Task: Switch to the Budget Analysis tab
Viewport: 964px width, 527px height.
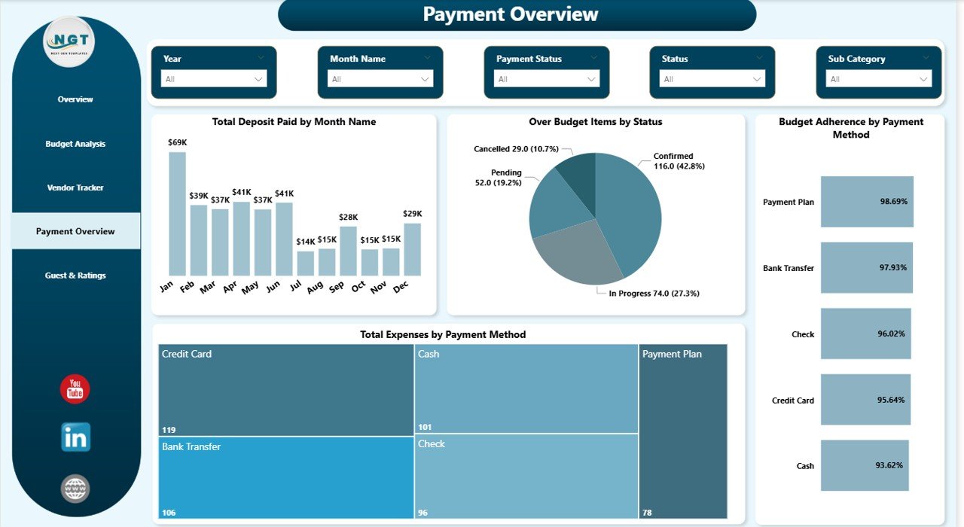Action: pyautogui.click(x=75, y=143)
